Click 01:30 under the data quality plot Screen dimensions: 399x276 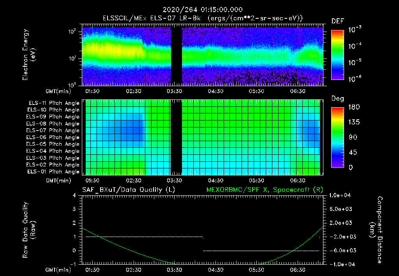(92, 270)
